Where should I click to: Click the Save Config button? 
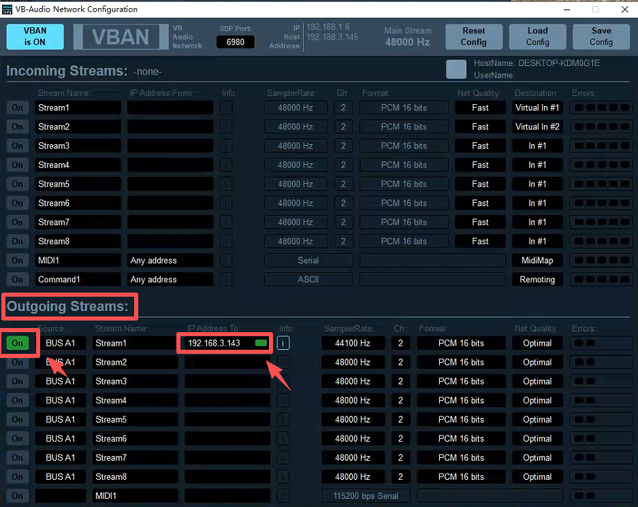601,37
